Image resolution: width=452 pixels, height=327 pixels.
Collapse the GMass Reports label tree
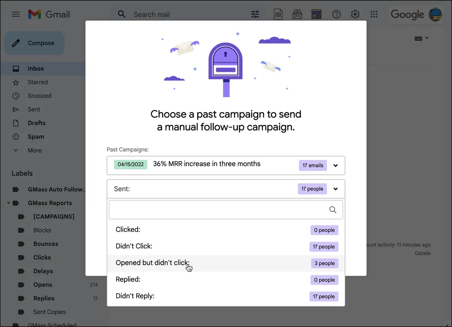point(8,203)
